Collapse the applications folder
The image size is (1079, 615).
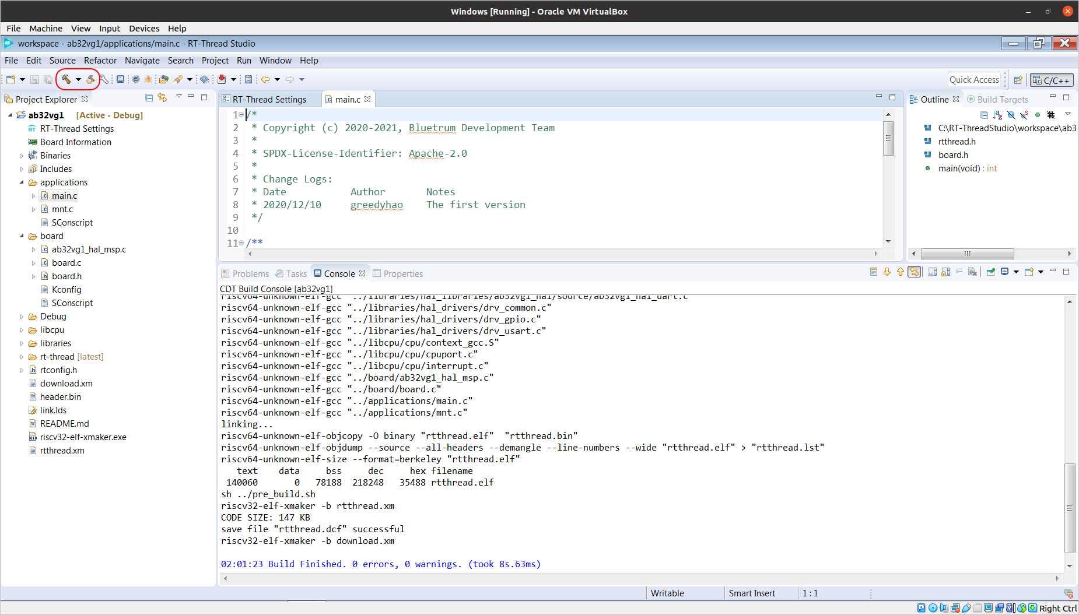[x=22, y=182]
